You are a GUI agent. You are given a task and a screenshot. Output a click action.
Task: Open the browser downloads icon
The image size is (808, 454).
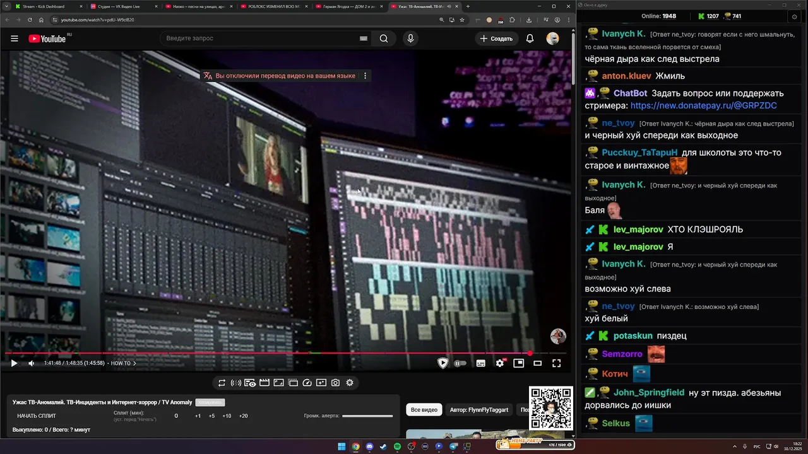click(529, 20)
